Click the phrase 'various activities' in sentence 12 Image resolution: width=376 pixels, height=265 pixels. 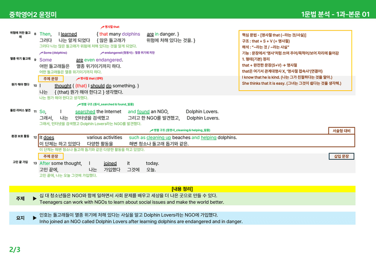coord(104,138)
